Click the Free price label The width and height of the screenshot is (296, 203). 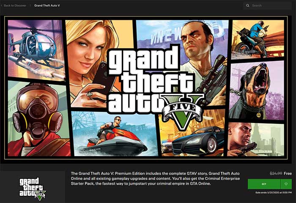288,174
